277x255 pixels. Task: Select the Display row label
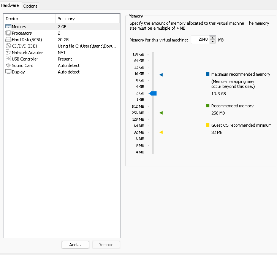[x=18, y=72]
